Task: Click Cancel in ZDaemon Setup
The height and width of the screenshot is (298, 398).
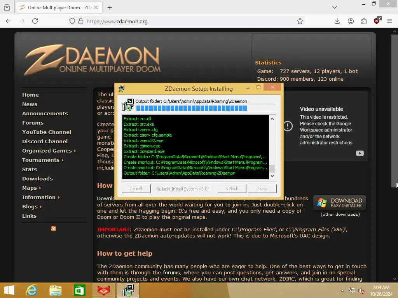Action: 136,189
